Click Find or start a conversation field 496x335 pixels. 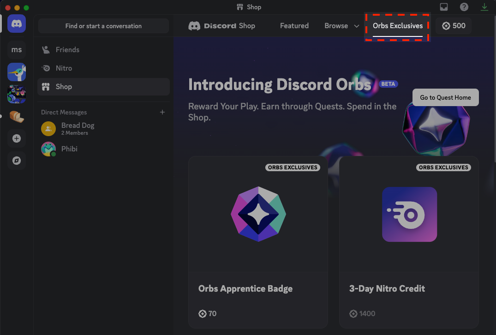[x=103, y=26]
